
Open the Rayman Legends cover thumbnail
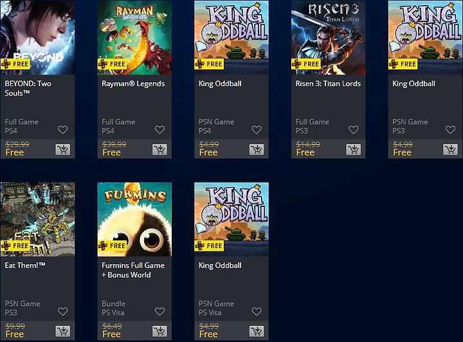pyautogui.click(x=134, y=37)
